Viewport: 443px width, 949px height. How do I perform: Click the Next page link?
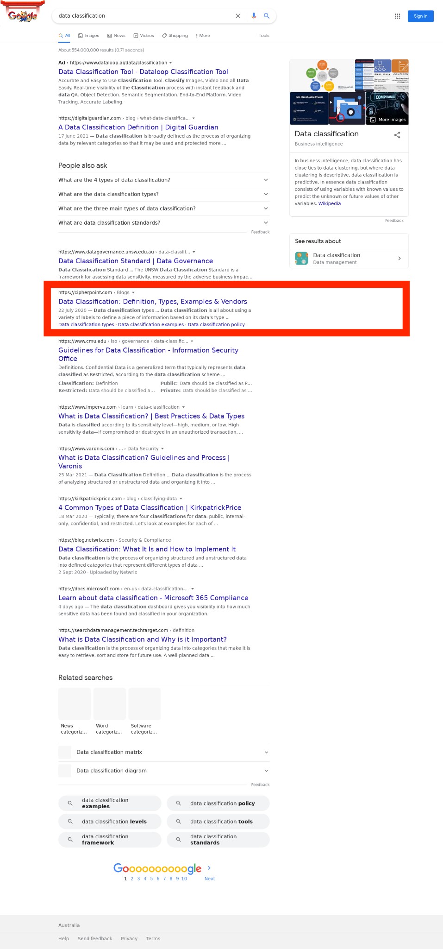pos(210,879)
